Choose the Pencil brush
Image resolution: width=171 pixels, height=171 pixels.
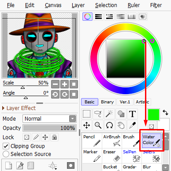point(92,141)
